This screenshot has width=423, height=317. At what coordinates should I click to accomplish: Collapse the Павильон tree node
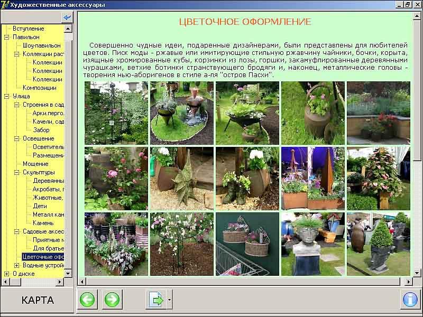click(x=7, y=37)
